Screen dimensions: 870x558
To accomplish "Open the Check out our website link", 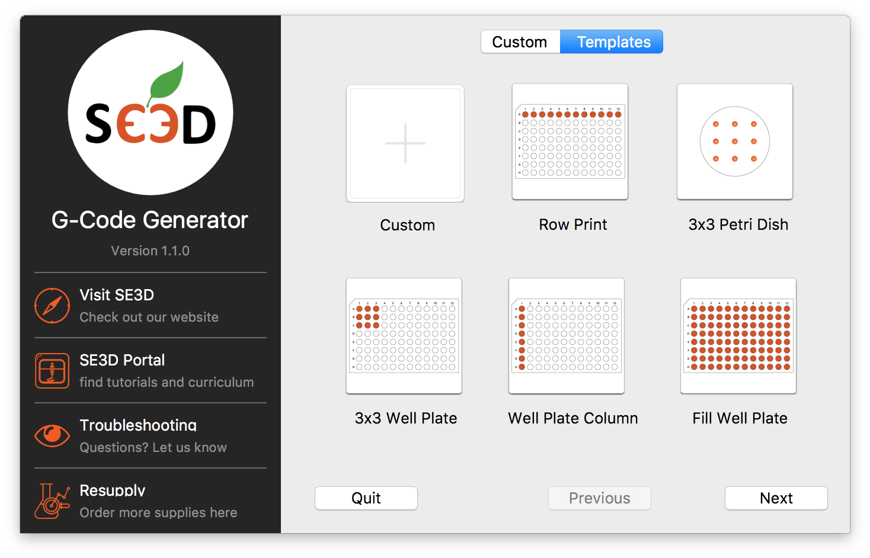I will (149, 317).
